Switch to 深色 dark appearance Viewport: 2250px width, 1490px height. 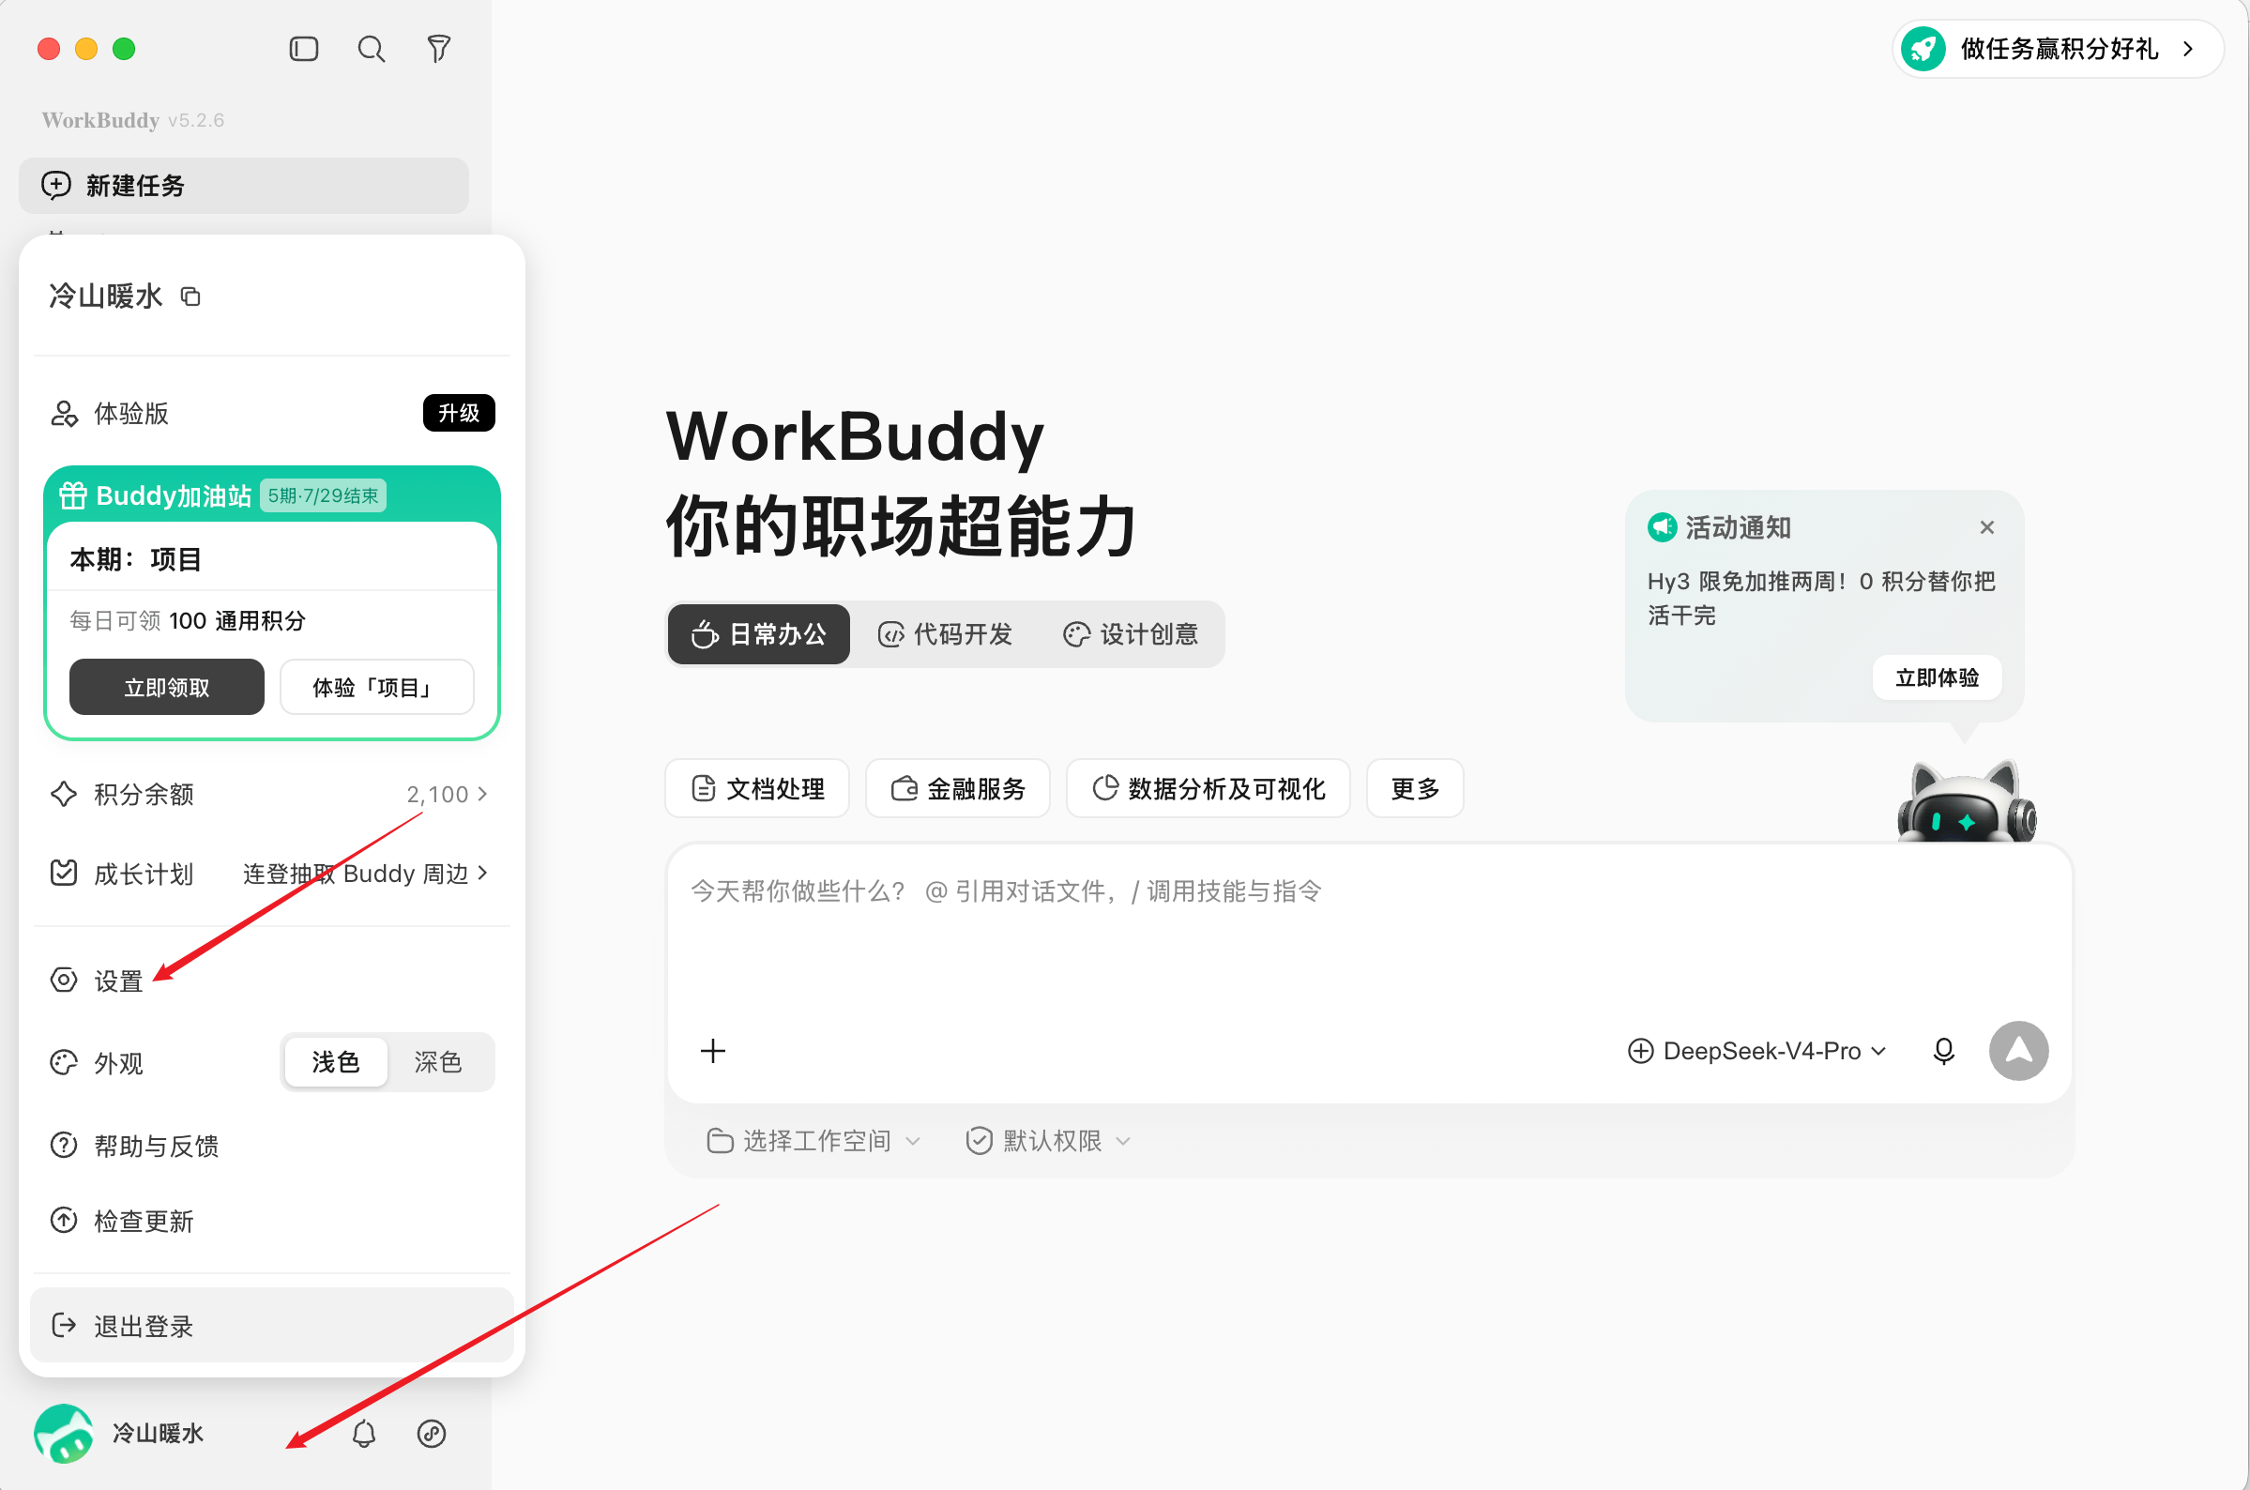coord(438,1061)
